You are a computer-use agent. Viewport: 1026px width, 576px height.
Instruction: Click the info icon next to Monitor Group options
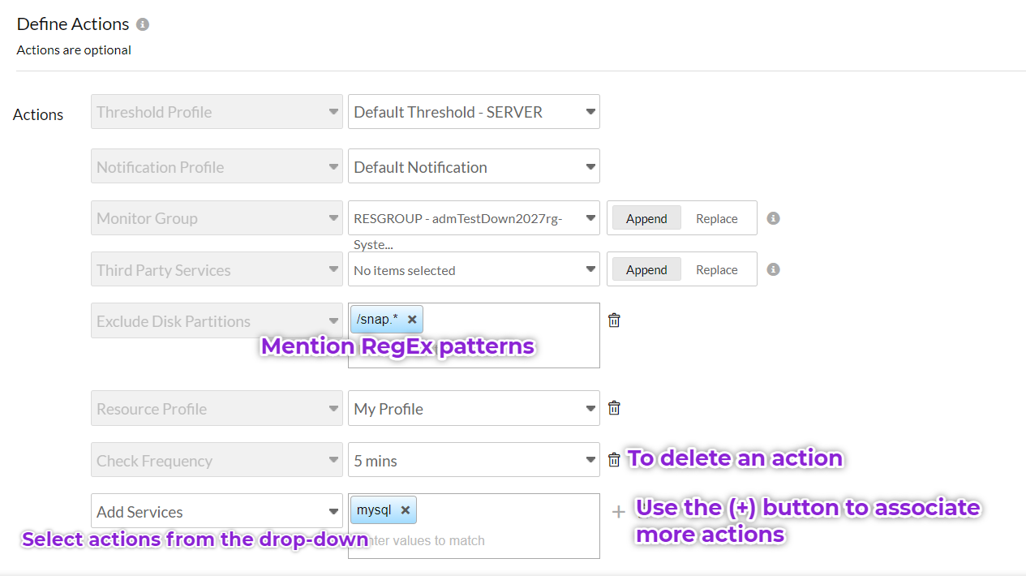tap(773, 217)
